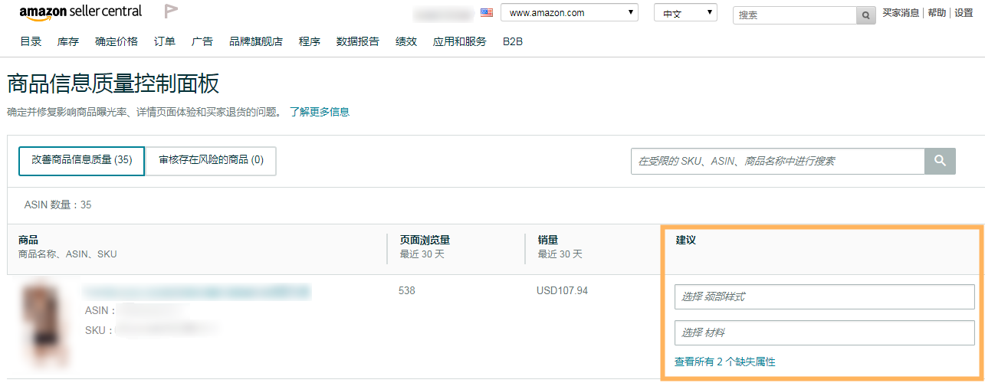Click the 建议 column header
985x383 pixels.
pyautogui.click(x=686, y=241)
